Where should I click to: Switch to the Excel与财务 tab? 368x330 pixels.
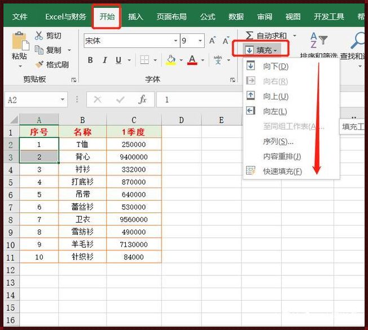65,17
